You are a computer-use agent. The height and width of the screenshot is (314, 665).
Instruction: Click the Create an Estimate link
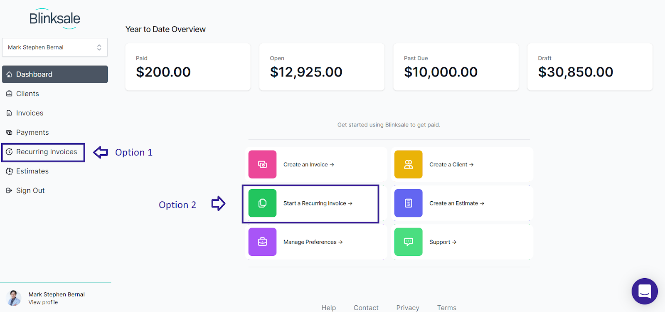(457, 203)
